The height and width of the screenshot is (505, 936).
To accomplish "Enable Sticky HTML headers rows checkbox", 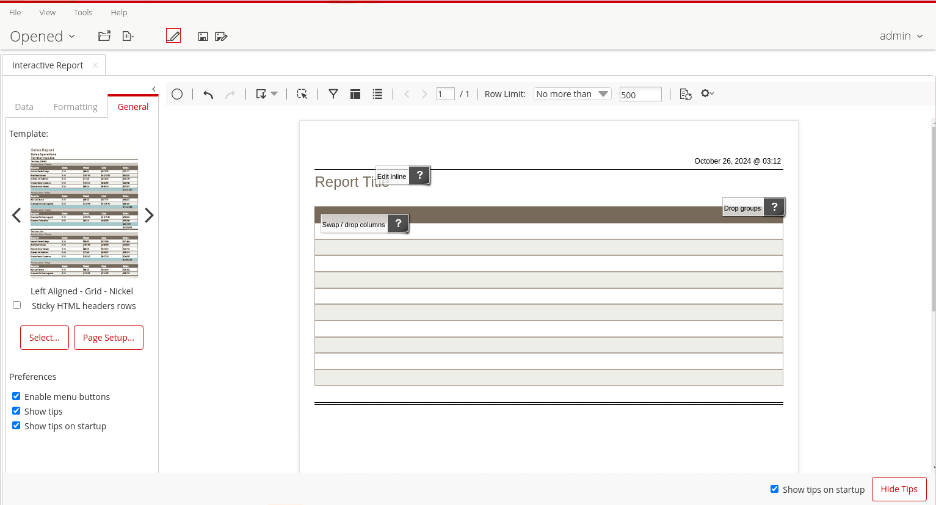I will 17,305.
